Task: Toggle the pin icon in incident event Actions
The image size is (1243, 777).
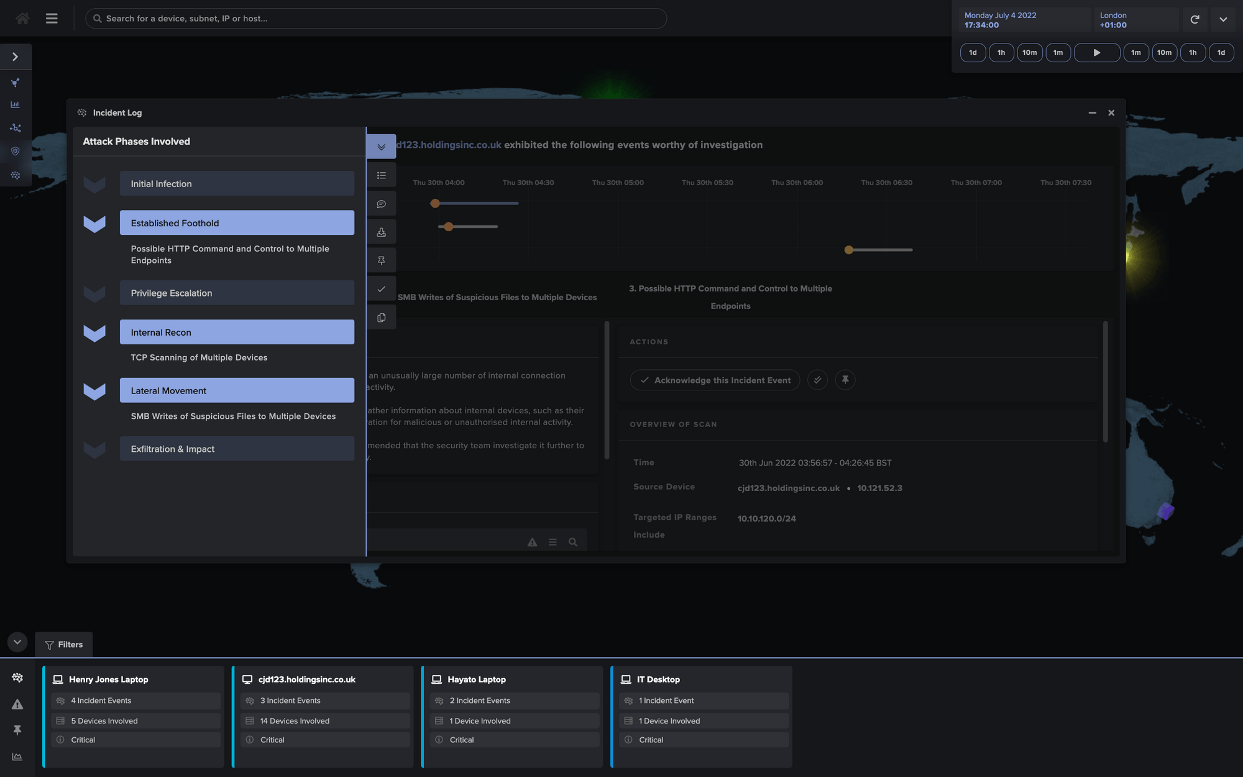Action: [x=845, y=380]
